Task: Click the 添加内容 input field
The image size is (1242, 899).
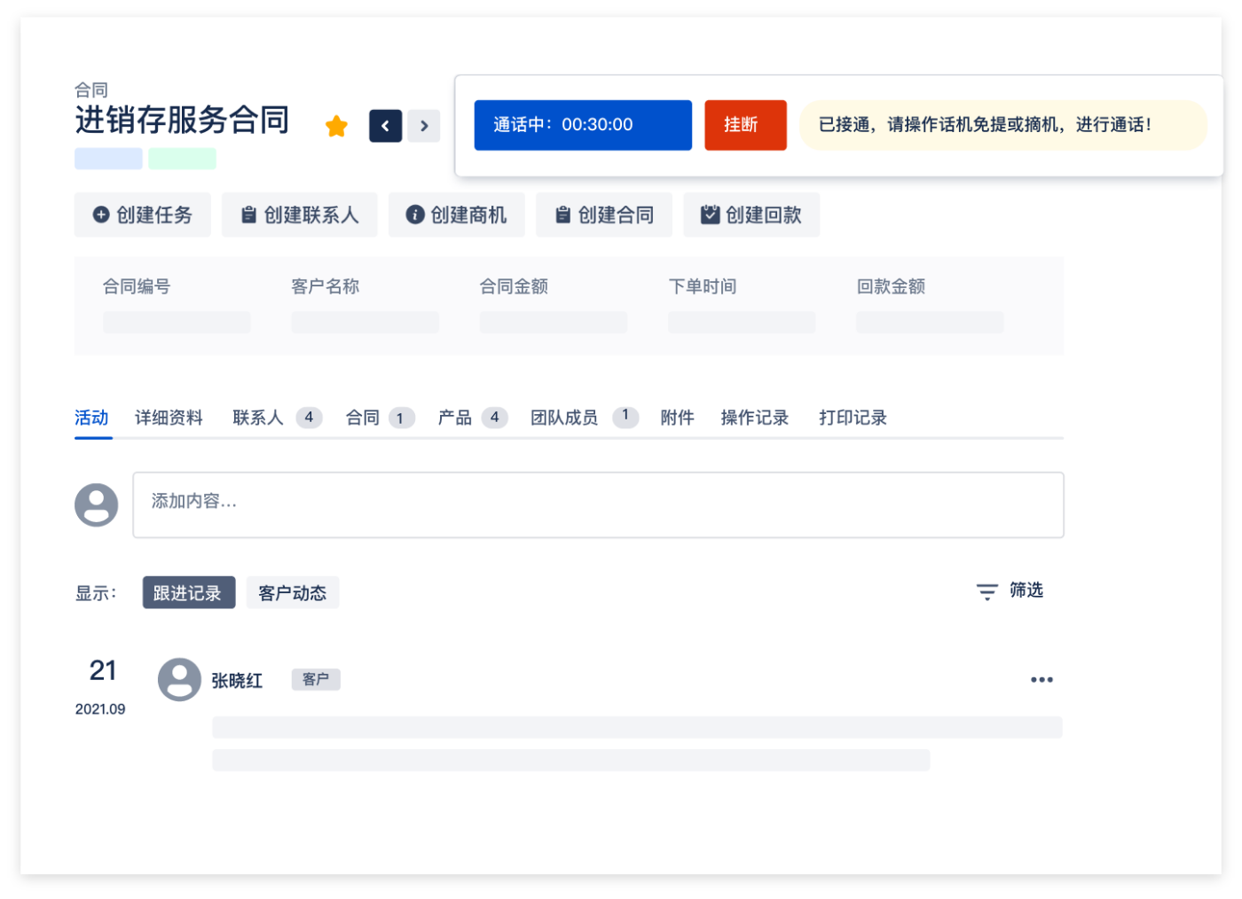Action: [x=598, y=504]
